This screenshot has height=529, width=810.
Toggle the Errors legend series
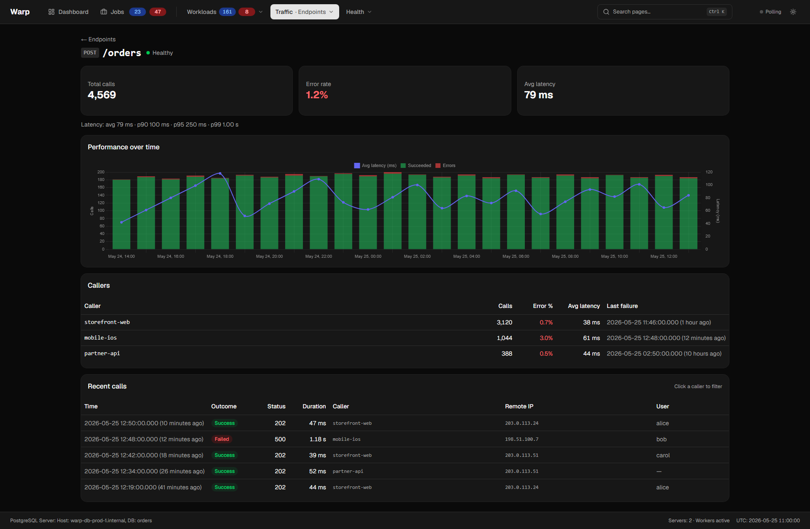(445, 165)
